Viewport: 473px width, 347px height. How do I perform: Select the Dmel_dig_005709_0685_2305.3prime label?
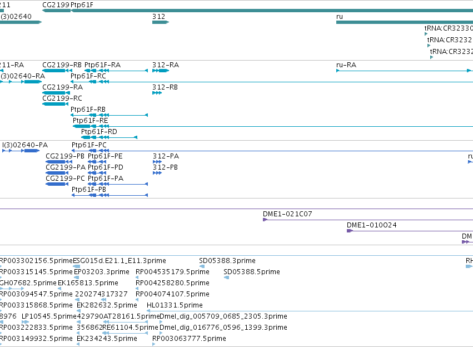pos(223,316)
